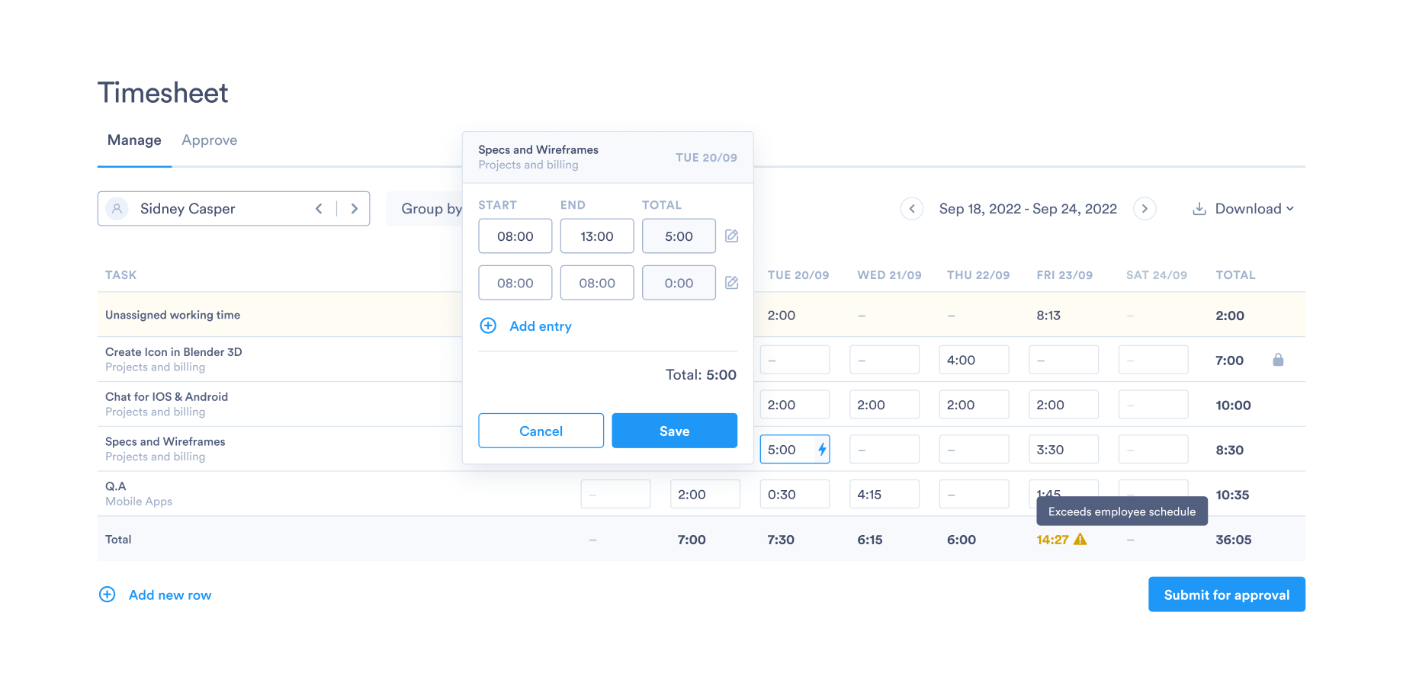Viewport: 1403px width, 686px height.
Task: Open the Group by dropdown
Action: 432,208
